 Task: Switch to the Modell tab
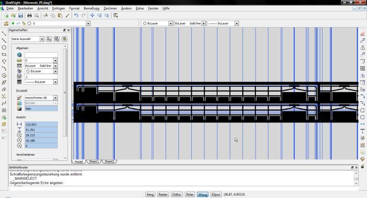(x=78, y=161)
